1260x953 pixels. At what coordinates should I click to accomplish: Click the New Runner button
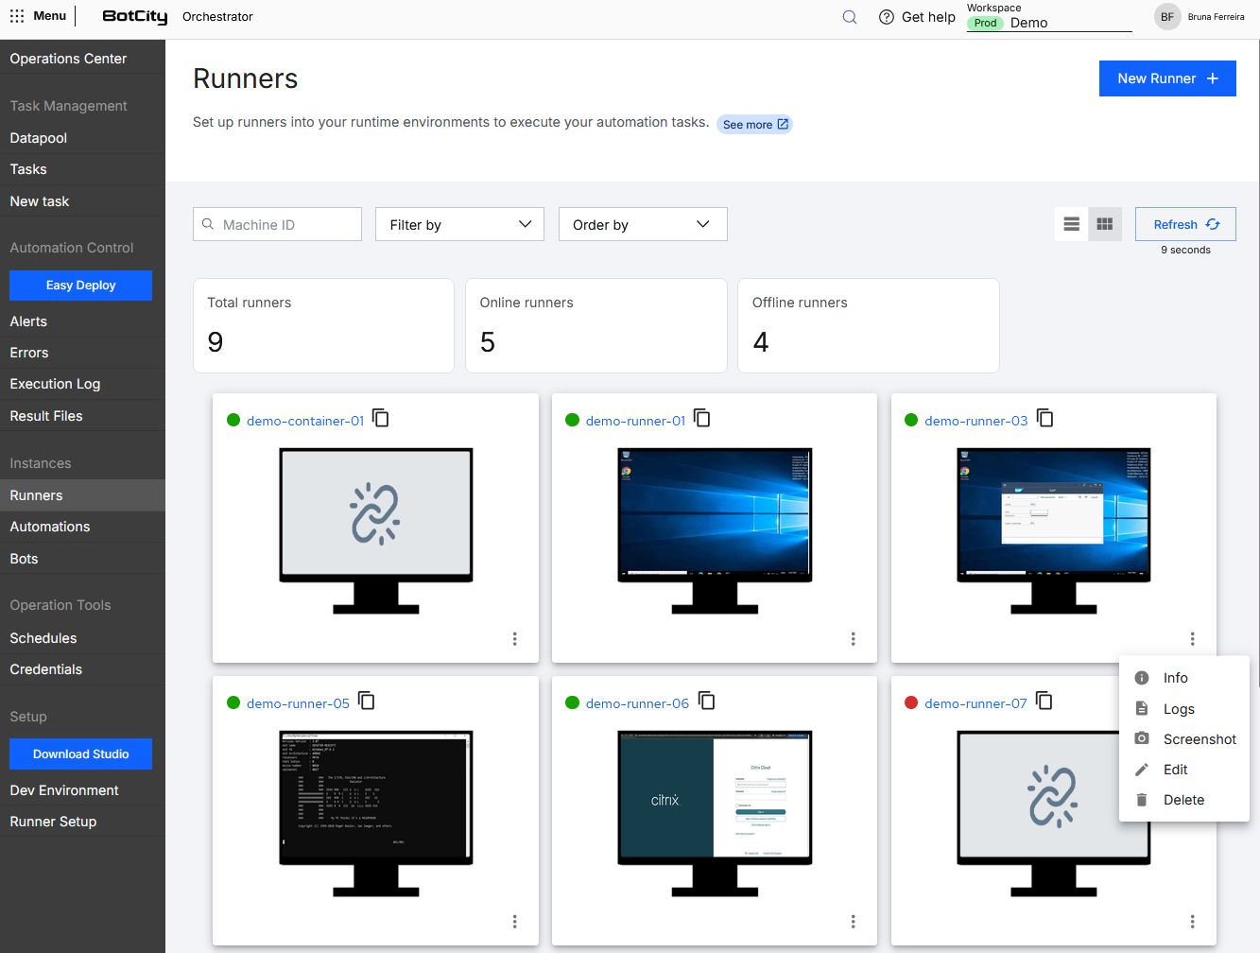1167,78
